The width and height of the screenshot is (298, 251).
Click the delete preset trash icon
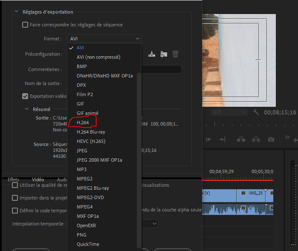click(x=175, y=54)
